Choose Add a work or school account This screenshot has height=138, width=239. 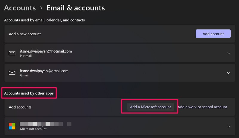pos(203,107)
